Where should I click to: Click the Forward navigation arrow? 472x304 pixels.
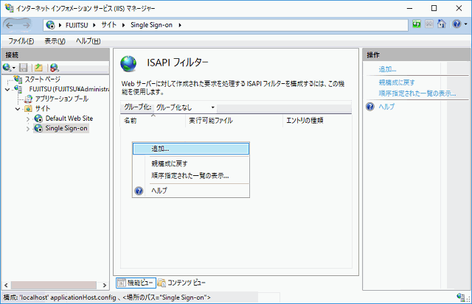coord(26,25)
